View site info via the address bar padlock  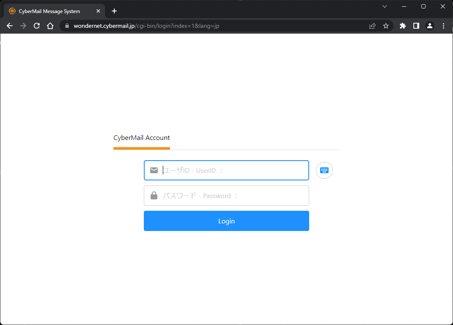(x=67, y=26)
